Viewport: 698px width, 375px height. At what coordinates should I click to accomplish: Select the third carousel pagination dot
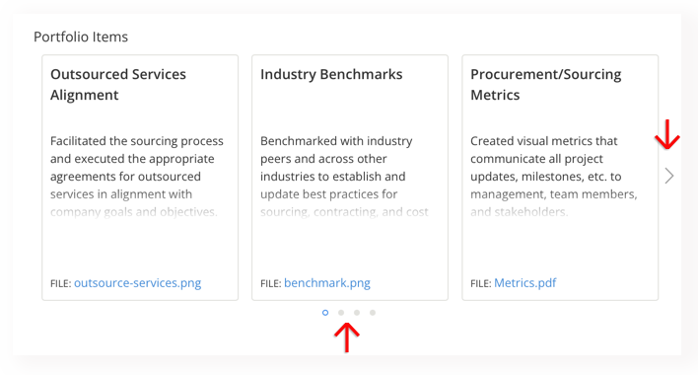coord(357,313)
